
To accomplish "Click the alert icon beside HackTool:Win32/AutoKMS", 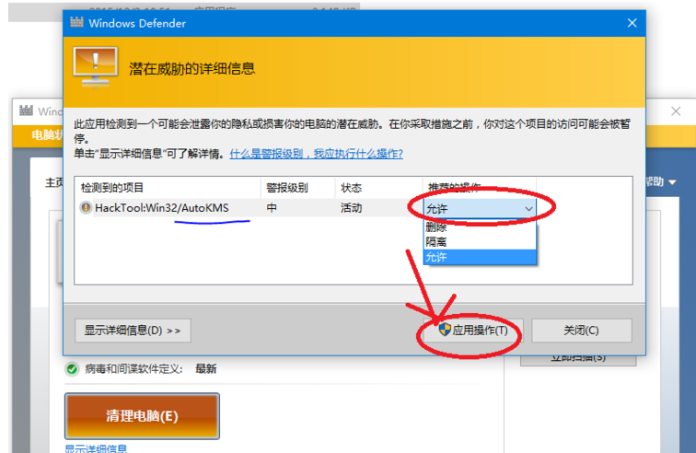I will (x=86, y=207).
